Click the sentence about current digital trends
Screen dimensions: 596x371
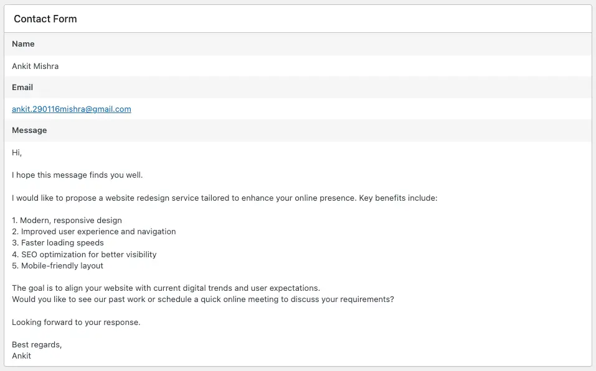coord(166,288)
